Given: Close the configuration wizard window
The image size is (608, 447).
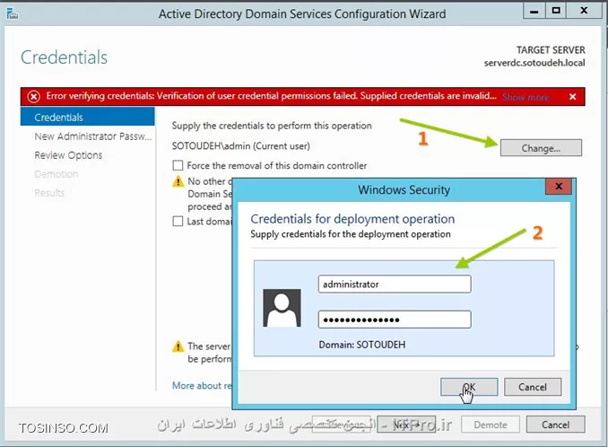Looking at the screenshot, I should pos(584,11).
